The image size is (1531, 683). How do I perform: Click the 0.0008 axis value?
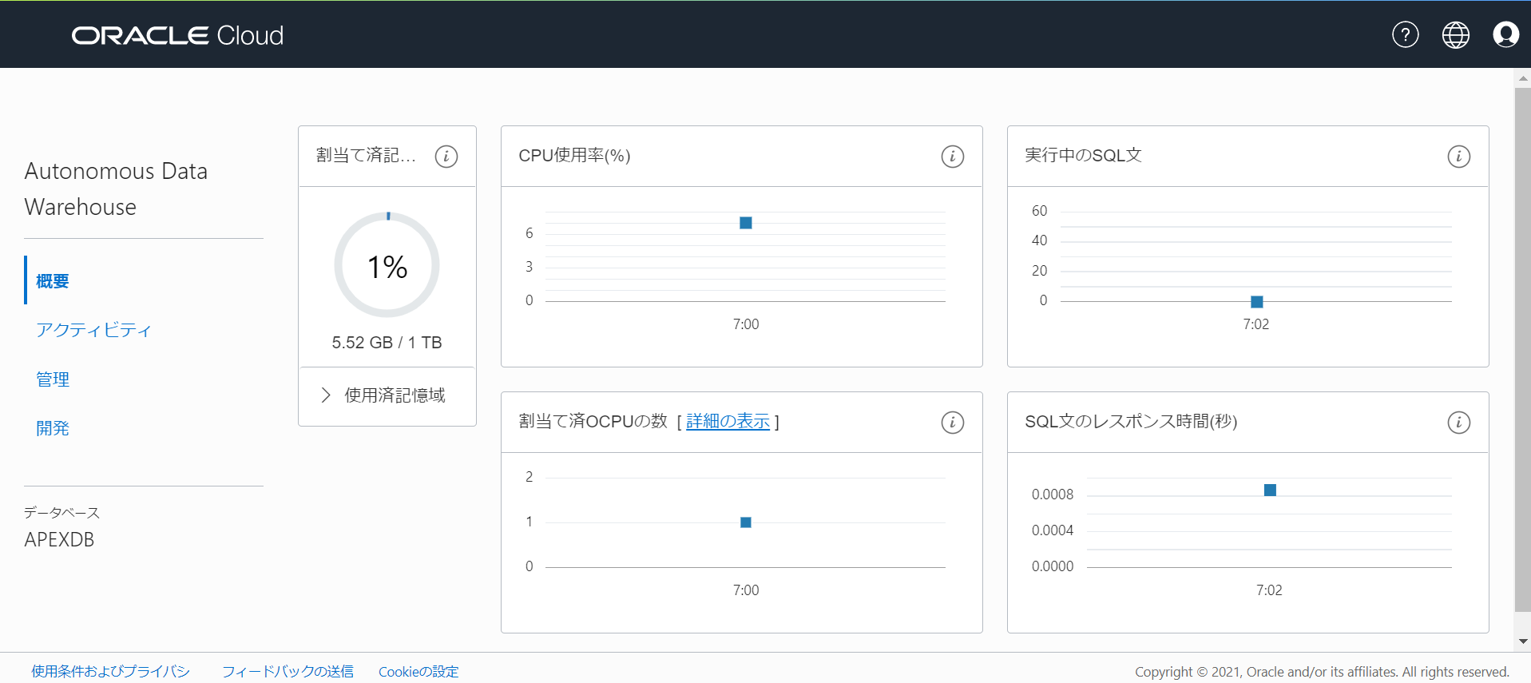pos(1053,494)
